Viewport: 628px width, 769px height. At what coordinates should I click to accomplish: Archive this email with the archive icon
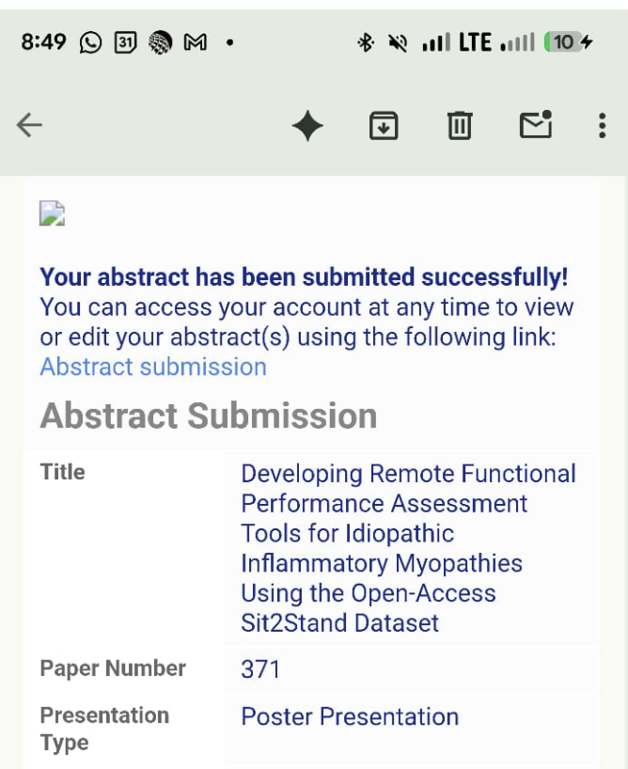383,126
